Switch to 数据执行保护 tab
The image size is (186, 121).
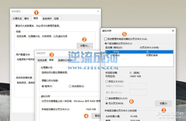pos(65,60)
